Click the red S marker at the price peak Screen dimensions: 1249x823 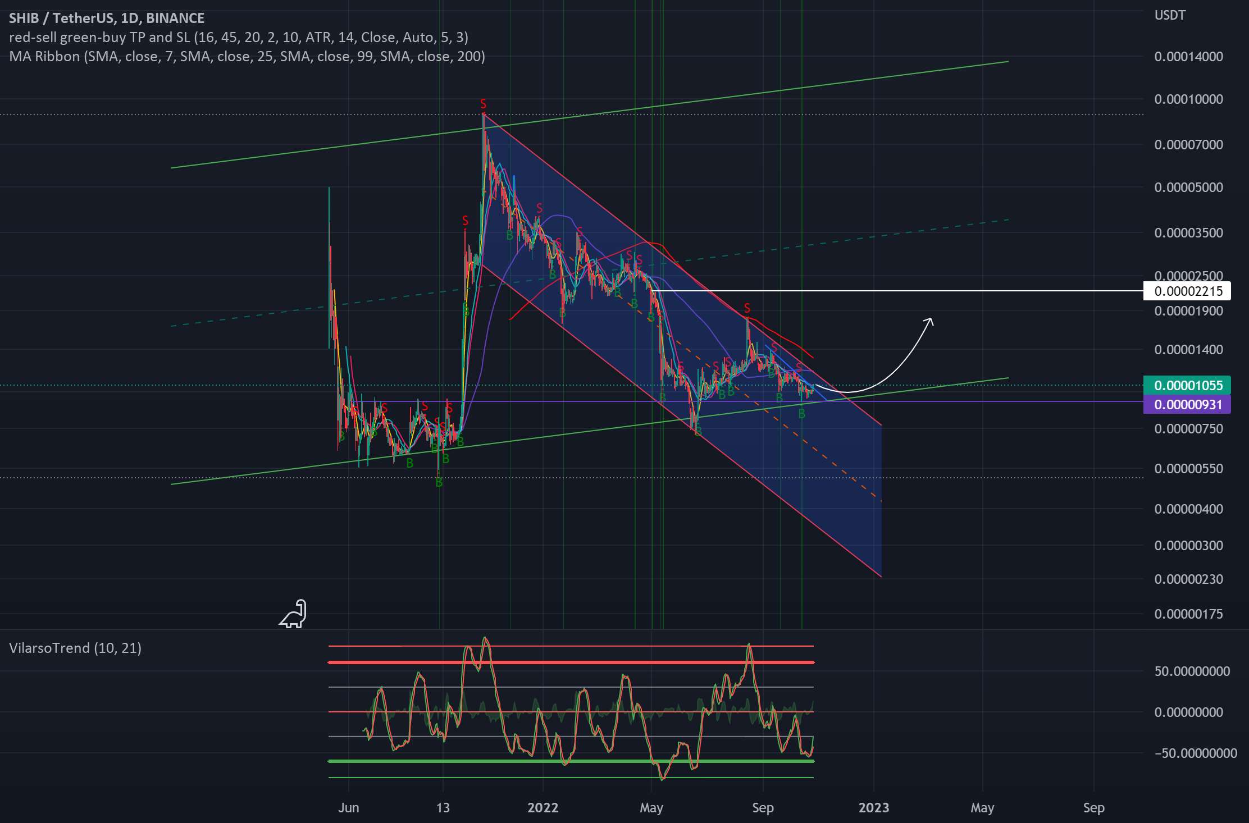tap(483, 104)
